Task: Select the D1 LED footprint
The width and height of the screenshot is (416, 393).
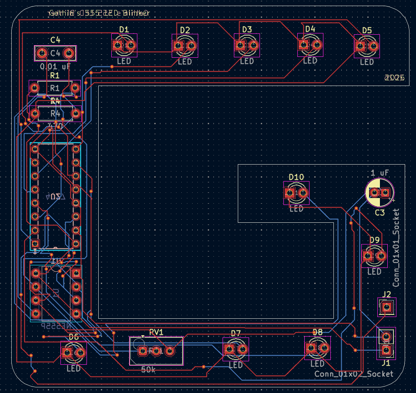Action: click(x=124, y=45)
